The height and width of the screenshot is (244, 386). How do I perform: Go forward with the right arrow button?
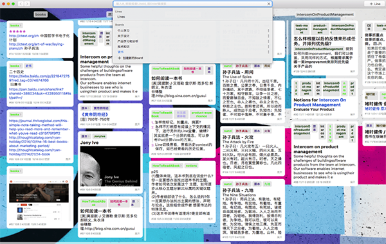click(x=27, y=4)
